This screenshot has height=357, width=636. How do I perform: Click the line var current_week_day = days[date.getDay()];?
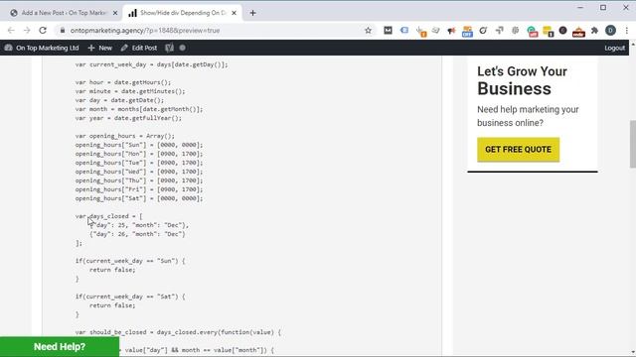click(151, 64)
